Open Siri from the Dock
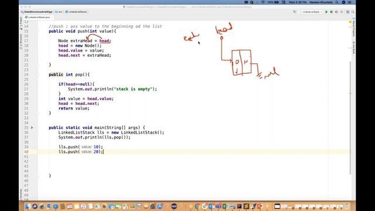The image size is (375, 211). point(35,206)
